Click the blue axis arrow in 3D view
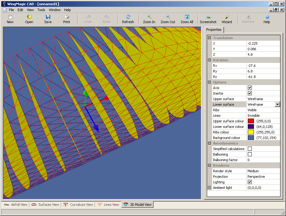The height and width of the screenshot is (216, 286). (x=92, y=119)
